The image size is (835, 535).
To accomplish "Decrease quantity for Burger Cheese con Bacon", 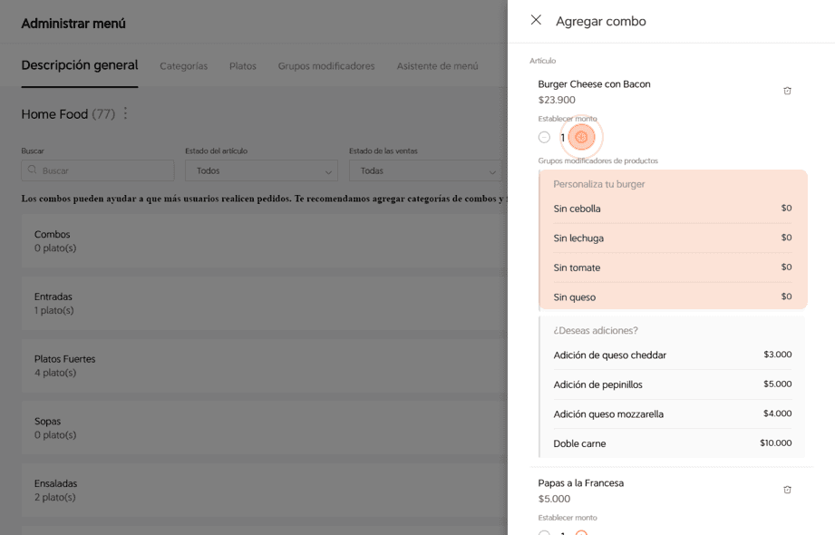I will point(544,138).
